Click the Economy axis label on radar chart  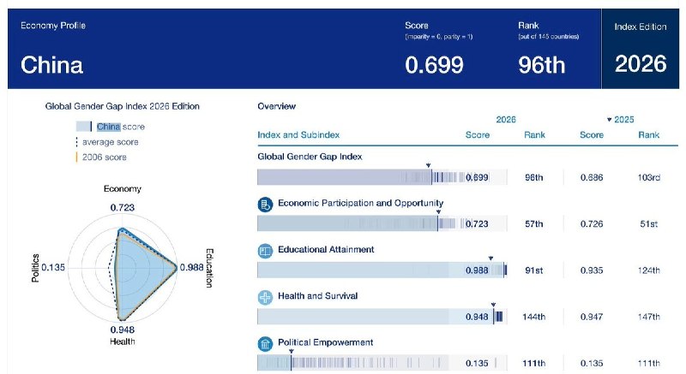123,188
